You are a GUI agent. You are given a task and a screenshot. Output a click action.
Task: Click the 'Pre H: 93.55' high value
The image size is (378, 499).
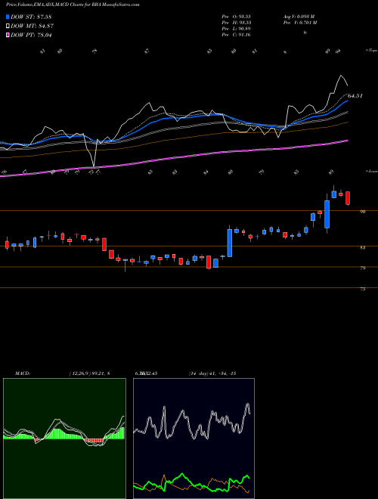pos(236,23)
